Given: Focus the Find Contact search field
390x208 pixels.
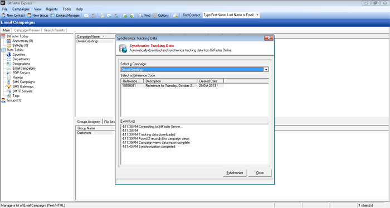Looking at the screenshot, I should [x=229, y=15].
